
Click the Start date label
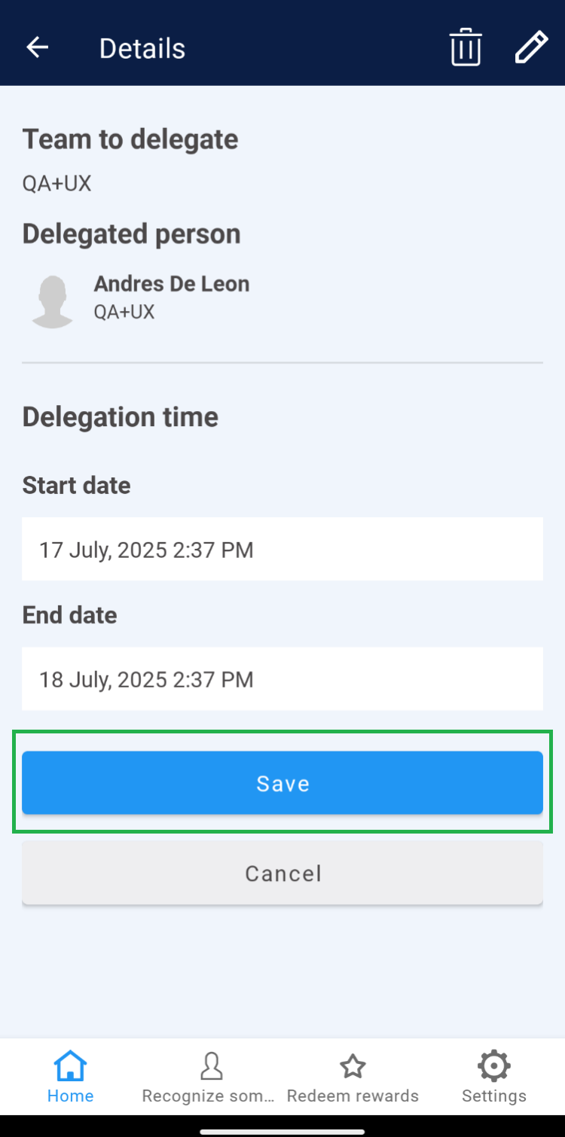click(x=76, y=486)
